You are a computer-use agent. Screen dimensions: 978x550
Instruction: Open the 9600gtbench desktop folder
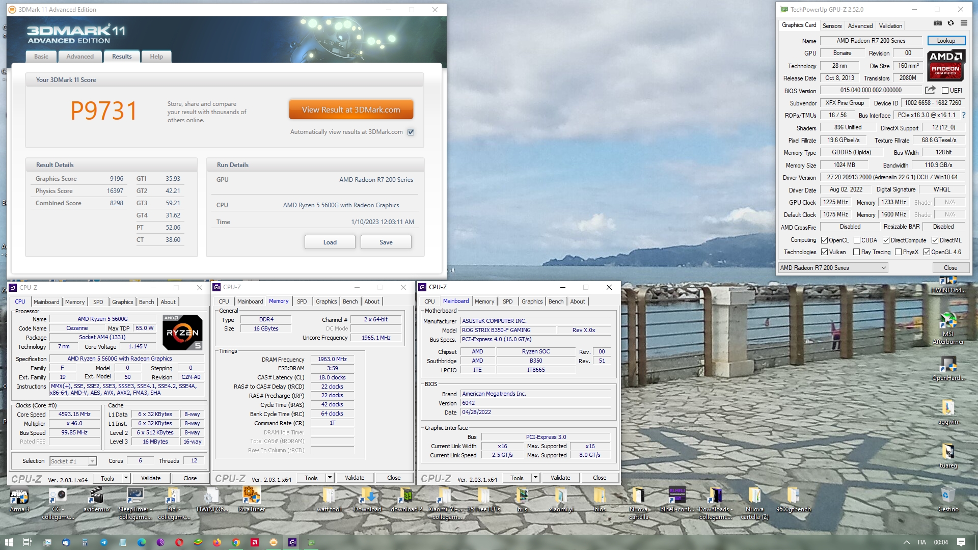click(x=793, y=500)
